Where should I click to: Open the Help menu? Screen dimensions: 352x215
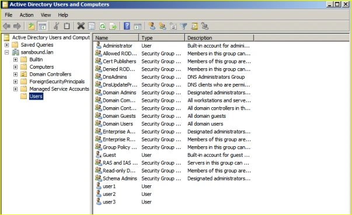[63, 15]
